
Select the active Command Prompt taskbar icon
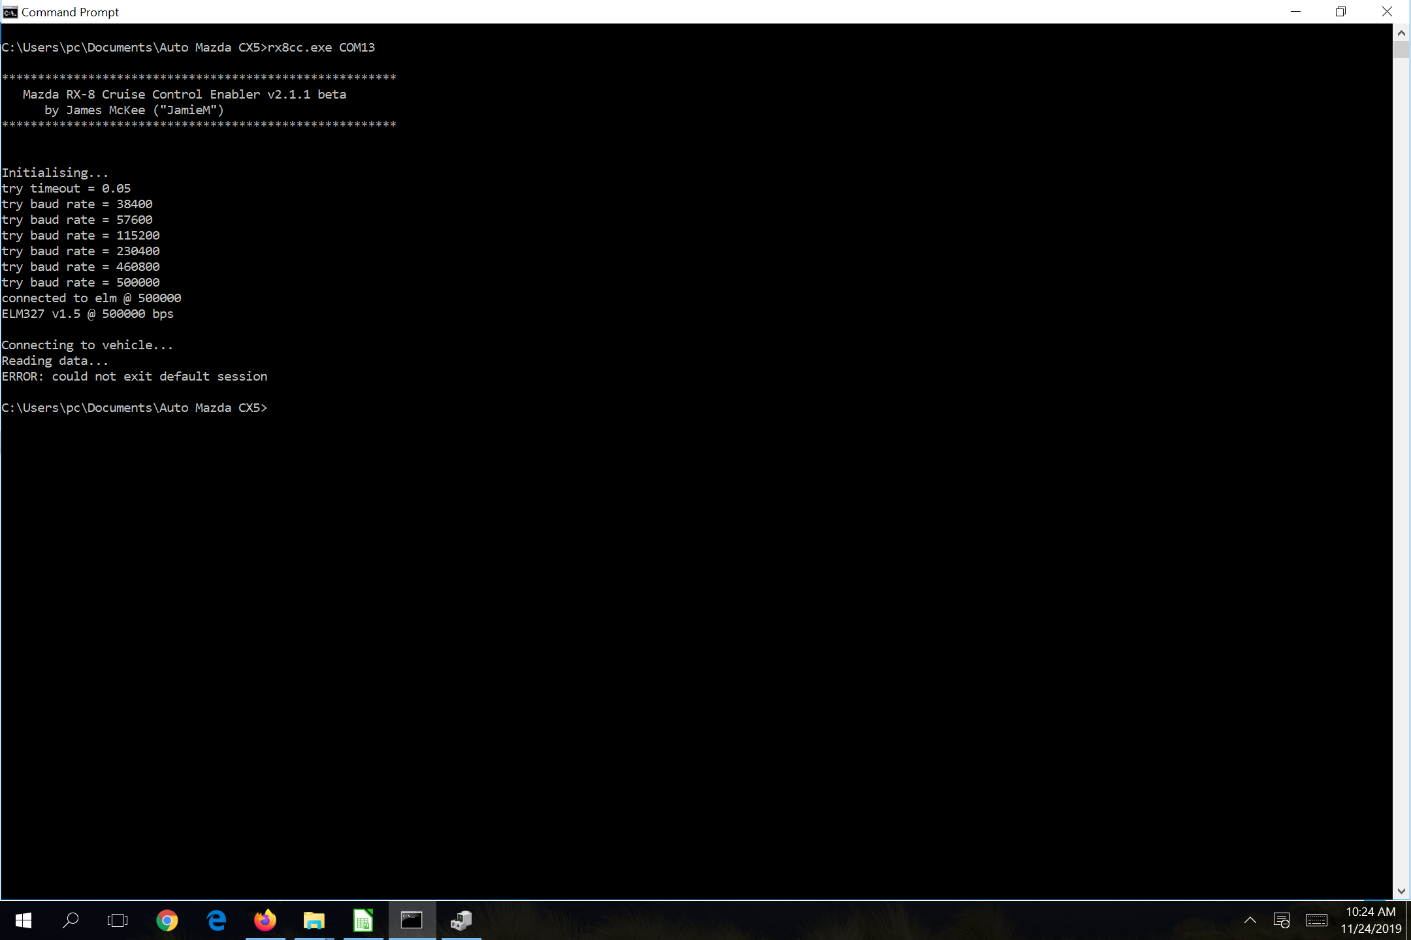tap(412, 920)
